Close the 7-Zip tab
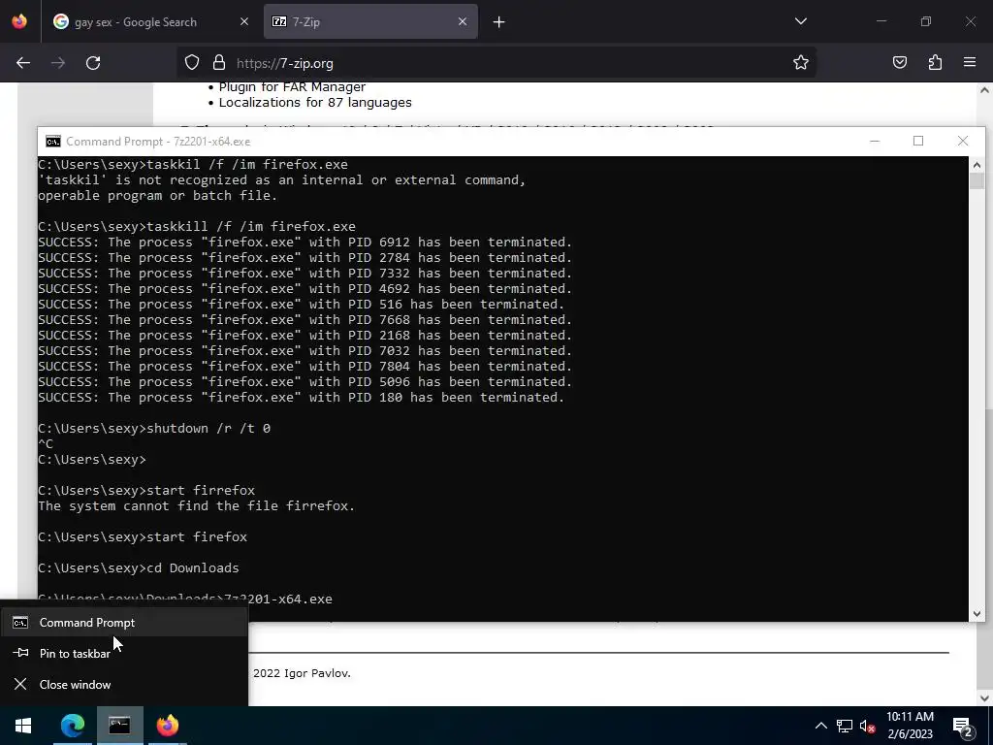 point(463,21)
